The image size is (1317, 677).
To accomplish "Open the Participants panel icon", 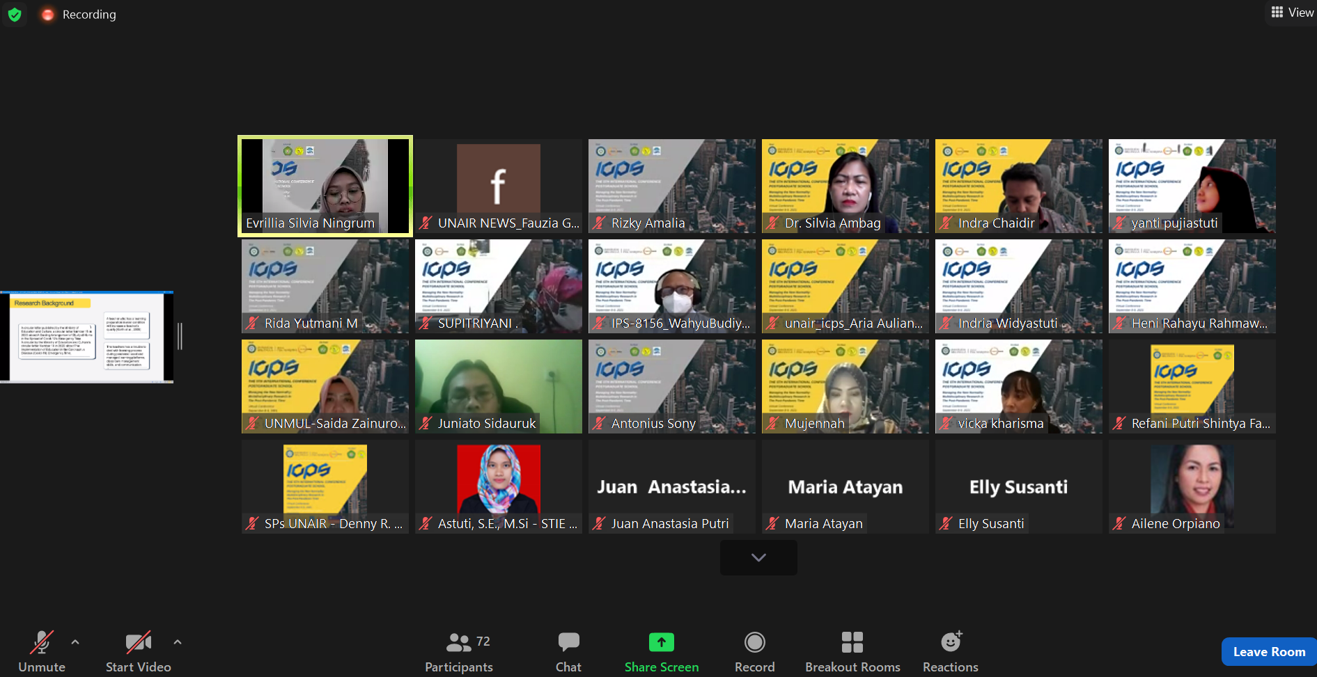I will coord(459,642).
